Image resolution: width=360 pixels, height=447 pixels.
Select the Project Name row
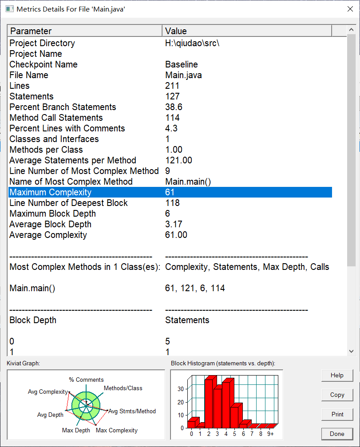(x=170, y=54)
